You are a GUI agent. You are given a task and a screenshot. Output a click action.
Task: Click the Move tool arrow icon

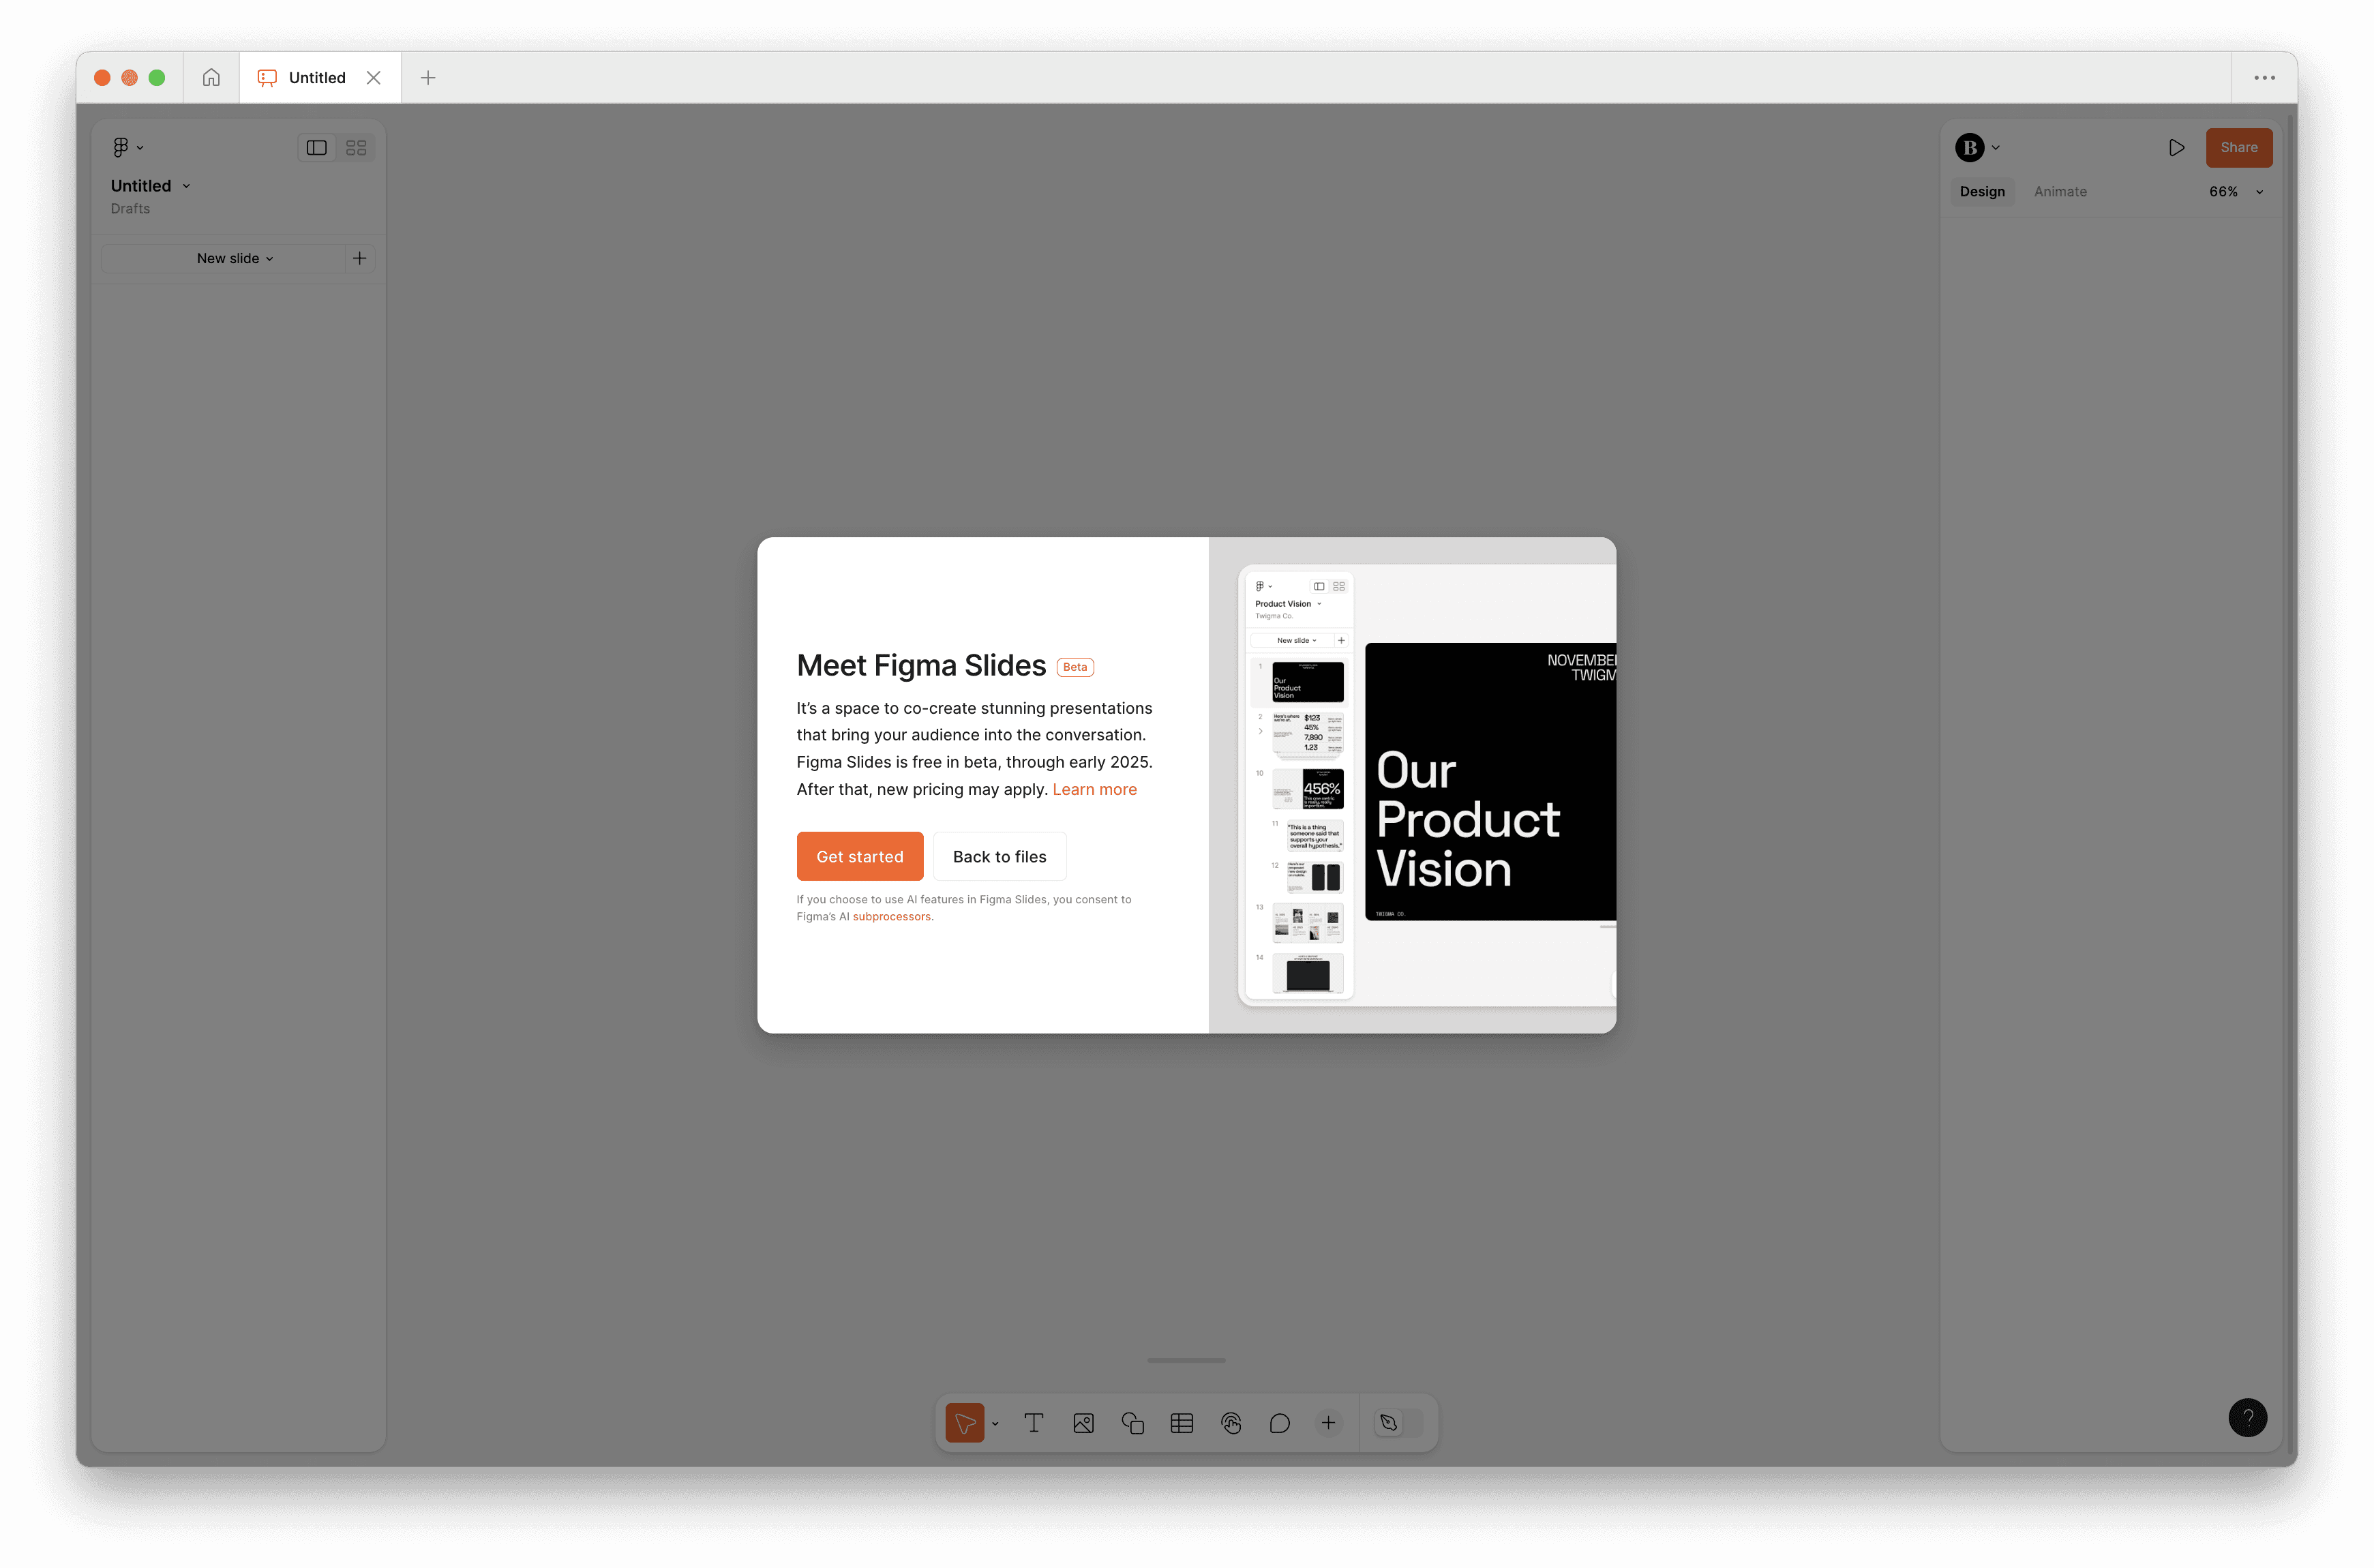click(x=964, y=1423)
